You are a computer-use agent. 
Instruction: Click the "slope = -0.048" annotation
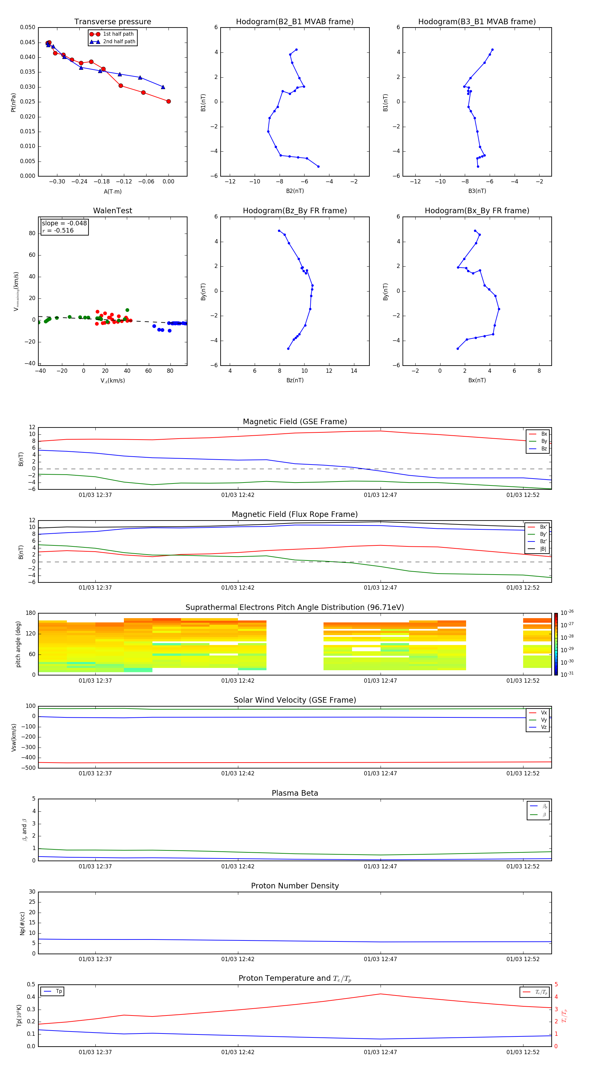[x=64, y=223]
